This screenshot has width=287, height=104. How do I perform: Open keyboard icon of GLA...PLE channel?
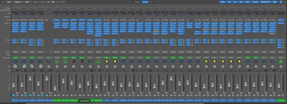click(x=65, y=61)
